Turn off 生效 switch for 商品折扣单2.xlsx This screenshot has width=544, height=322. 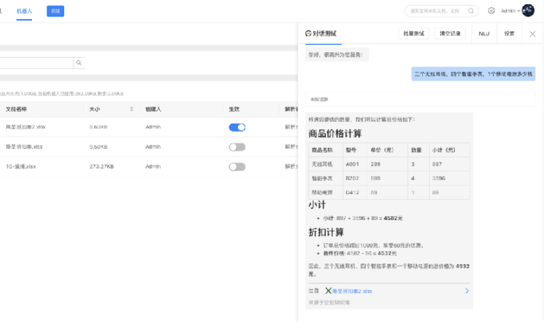coord(237,127)
